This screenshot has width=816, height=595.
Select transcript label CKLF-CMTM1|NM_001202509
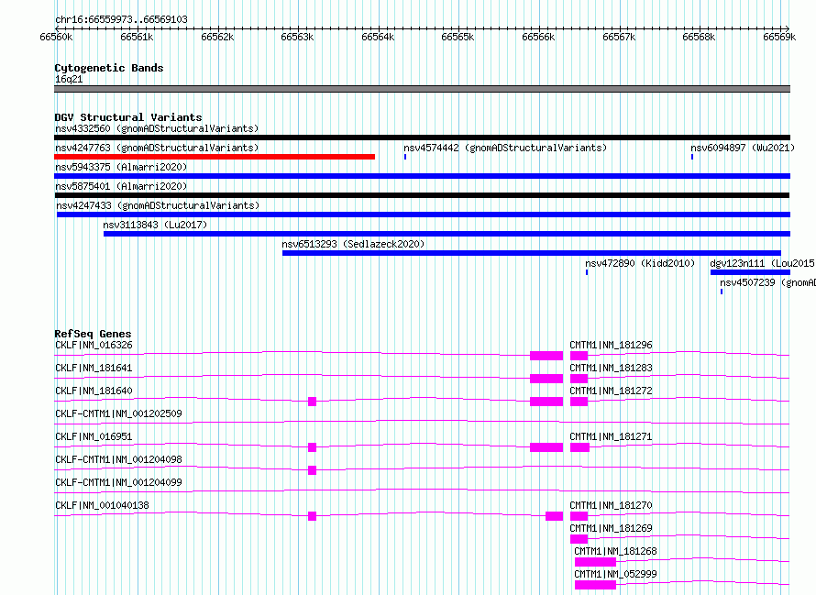118,413
